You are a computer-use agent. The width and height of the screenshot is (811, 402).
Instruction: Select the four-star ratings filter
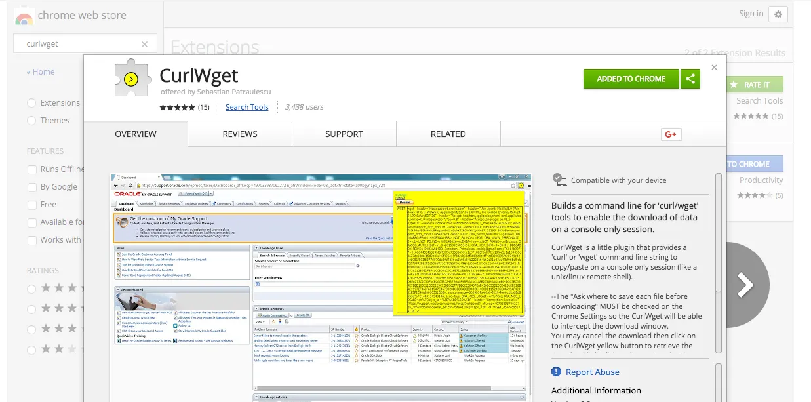(31, 308)
